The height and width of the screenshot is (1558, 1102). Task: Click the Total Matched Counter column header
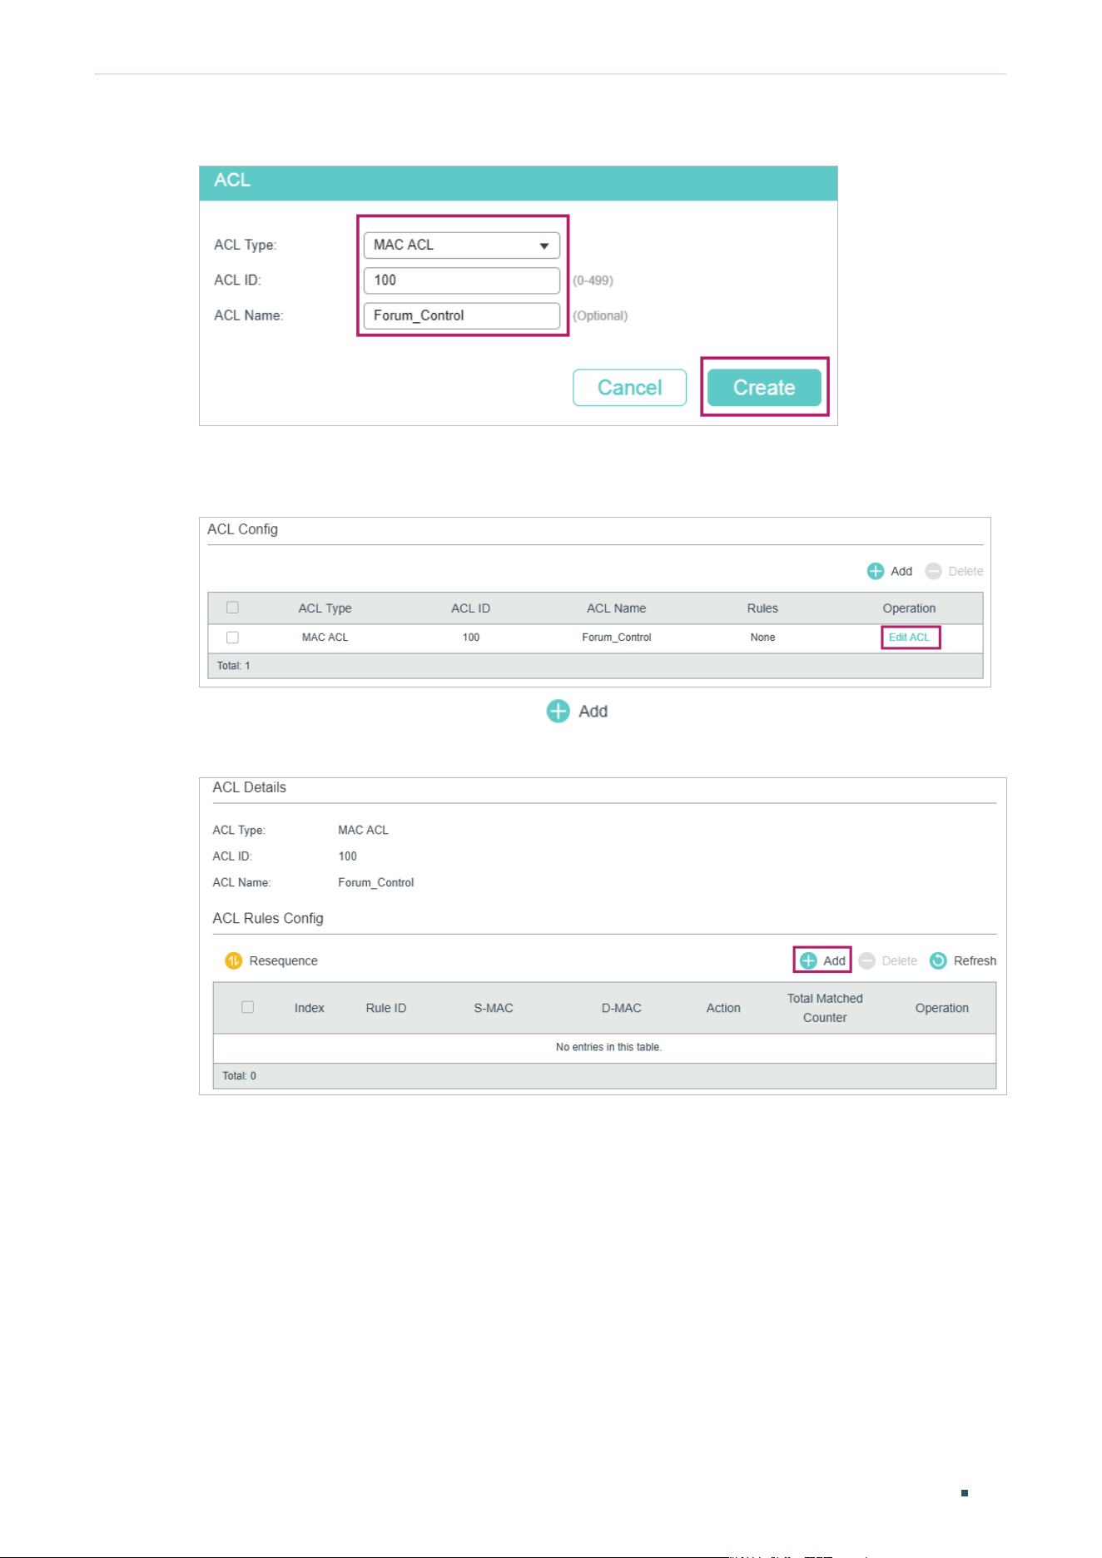(825, 1008)
